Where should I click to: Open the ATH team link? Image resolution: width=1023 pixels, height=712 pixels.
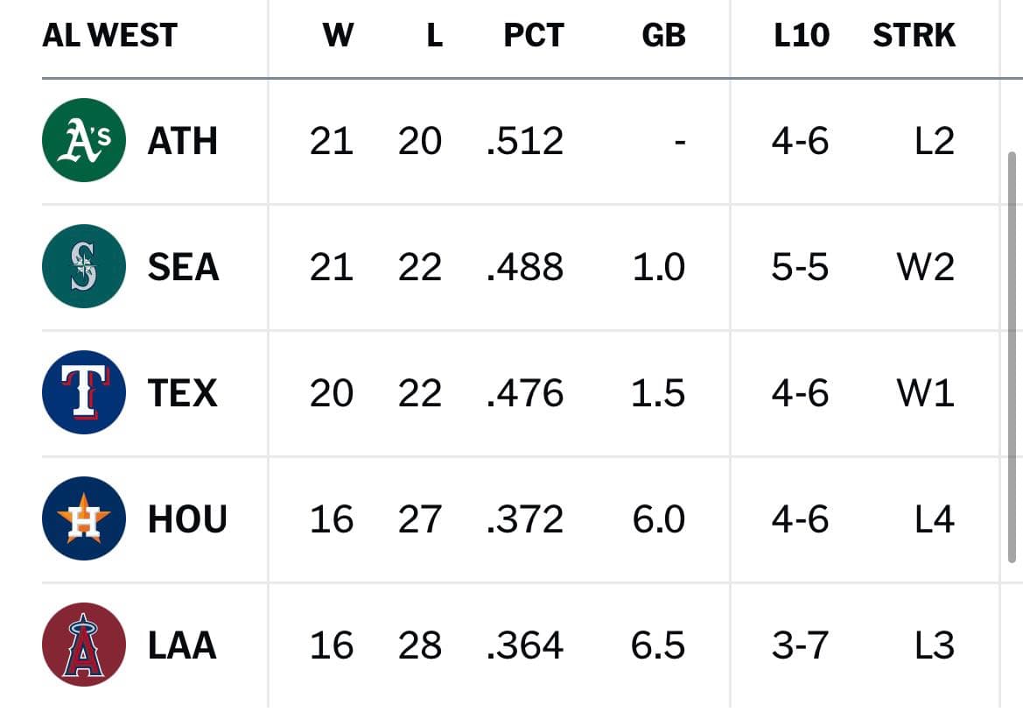pyautogui.click(x=183, y=141)
